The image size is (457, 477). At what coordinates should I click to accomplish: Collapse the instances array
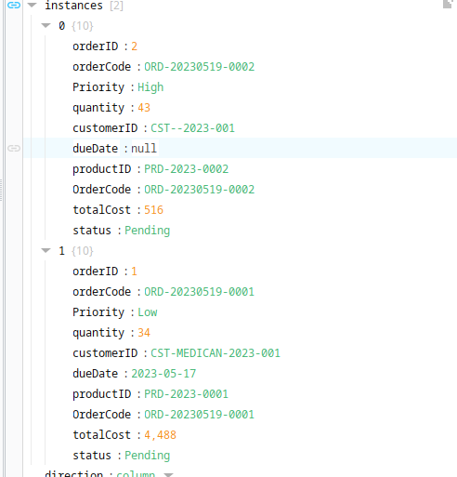[33, 6]
